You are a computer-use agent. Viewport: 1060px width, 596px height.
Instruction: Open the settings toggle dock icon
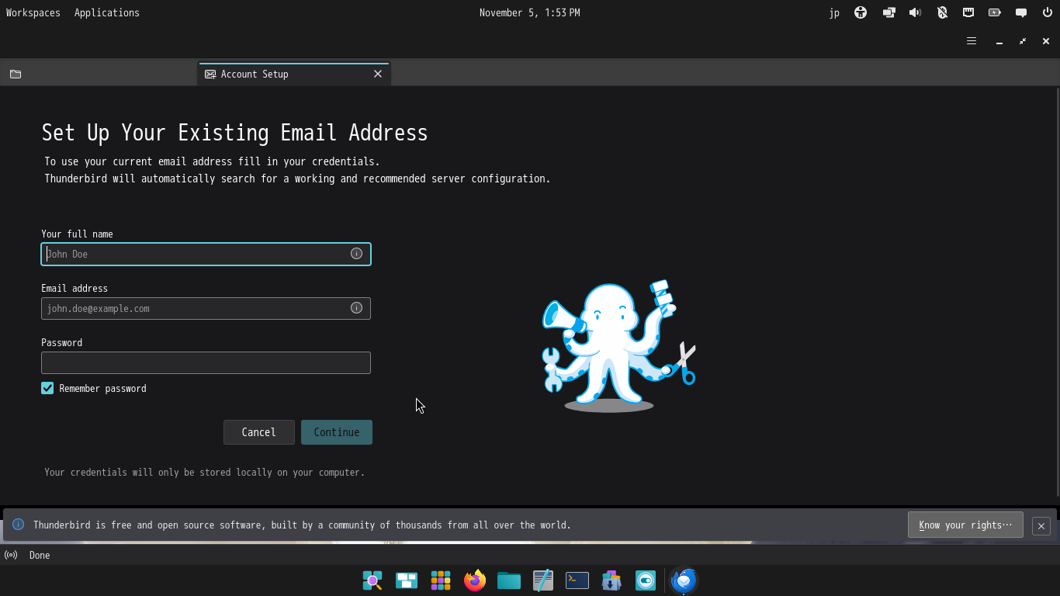pos(646,580)
